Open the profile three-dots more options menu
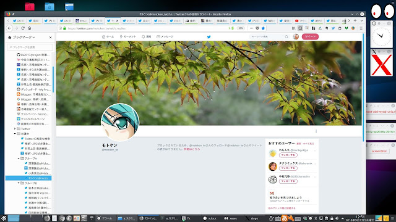 (316, 131)
